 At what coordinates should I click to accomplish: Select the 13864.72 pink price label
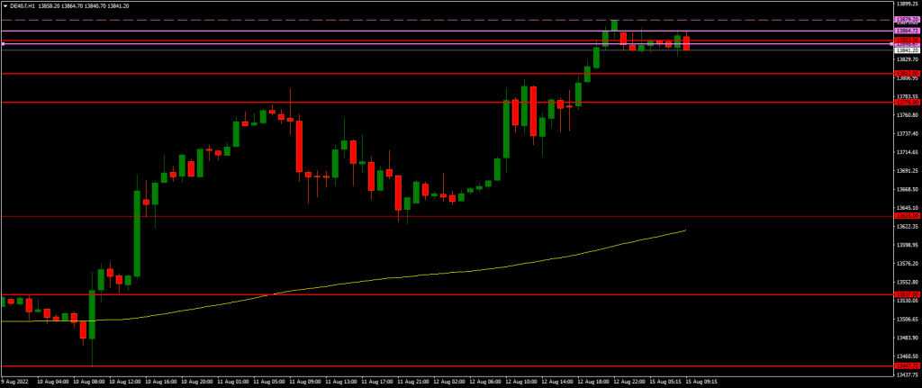[x=906, y=31]
